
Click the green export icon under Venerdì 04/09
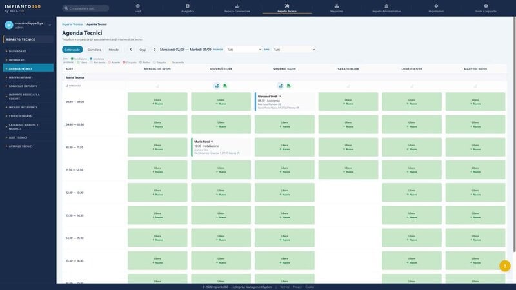point(288,86)
